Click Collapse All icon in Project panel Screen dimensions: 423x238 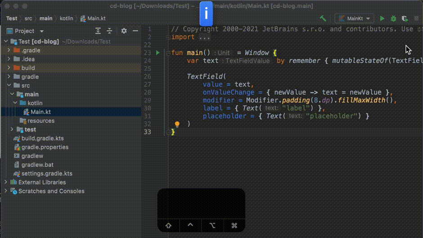point(109,31)
